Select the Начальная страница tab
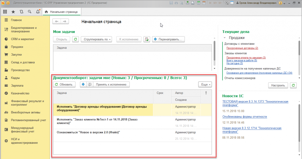Screen dimensions: 302x159 62,12
